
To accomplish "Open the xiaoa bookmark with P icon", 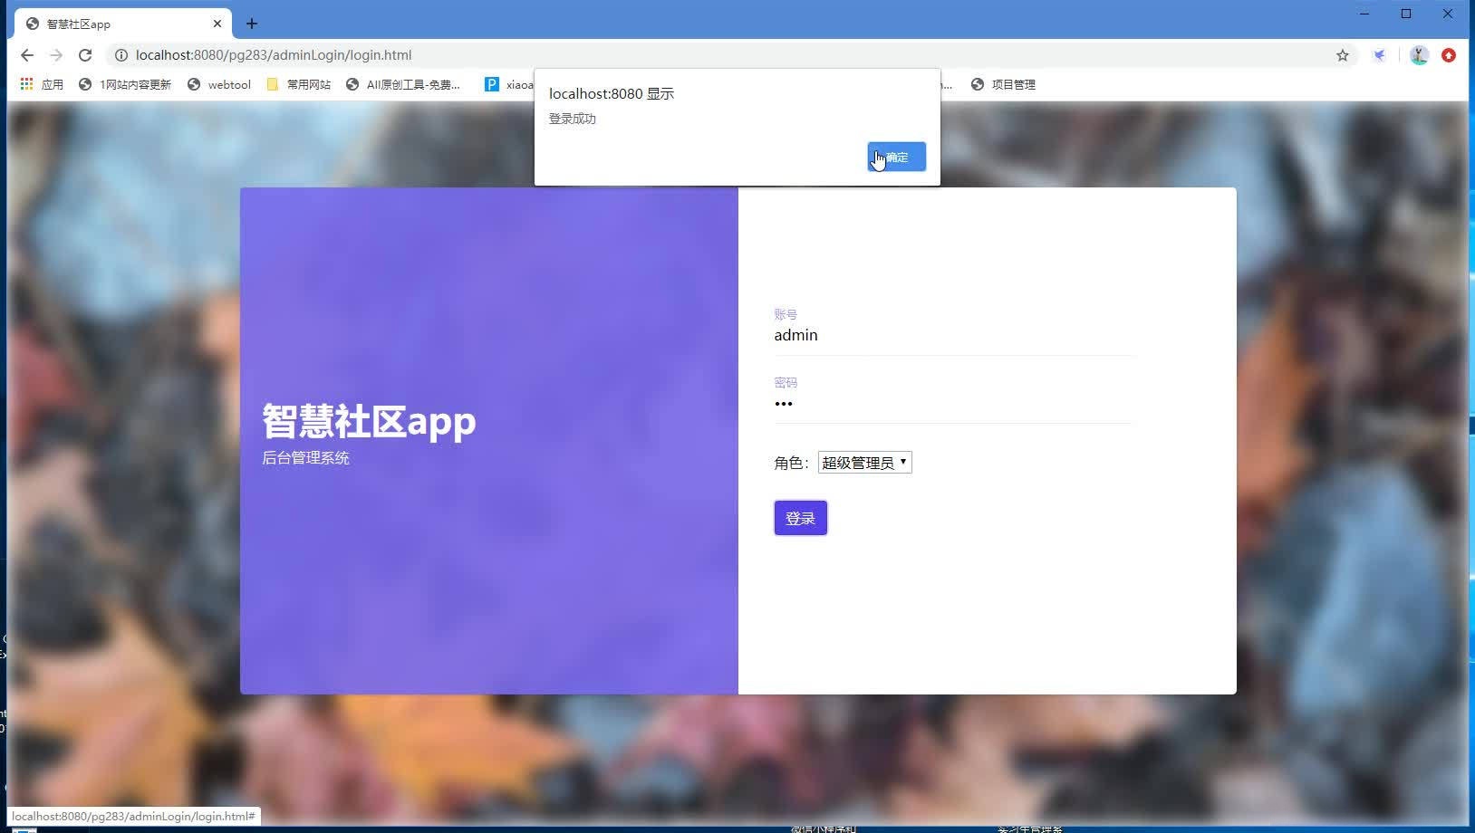I will tap(509, 84).
